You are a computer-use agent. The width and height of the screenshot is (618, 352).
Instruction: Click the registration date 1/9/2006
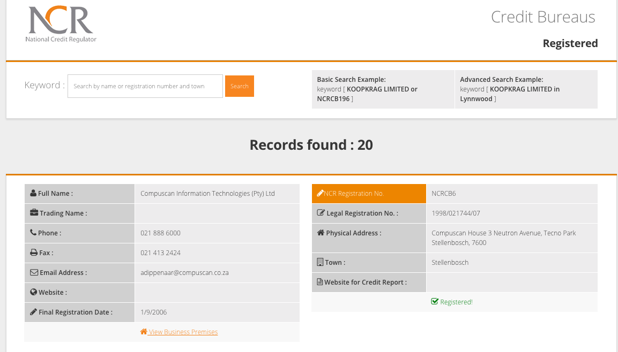coord(154,312)
